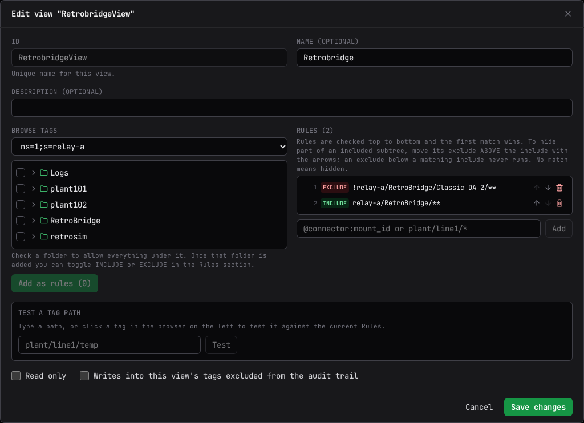The height and width of the screenshot is (423, 584).
Task: Click the Logs folder icon
Action: coord(43,173)
